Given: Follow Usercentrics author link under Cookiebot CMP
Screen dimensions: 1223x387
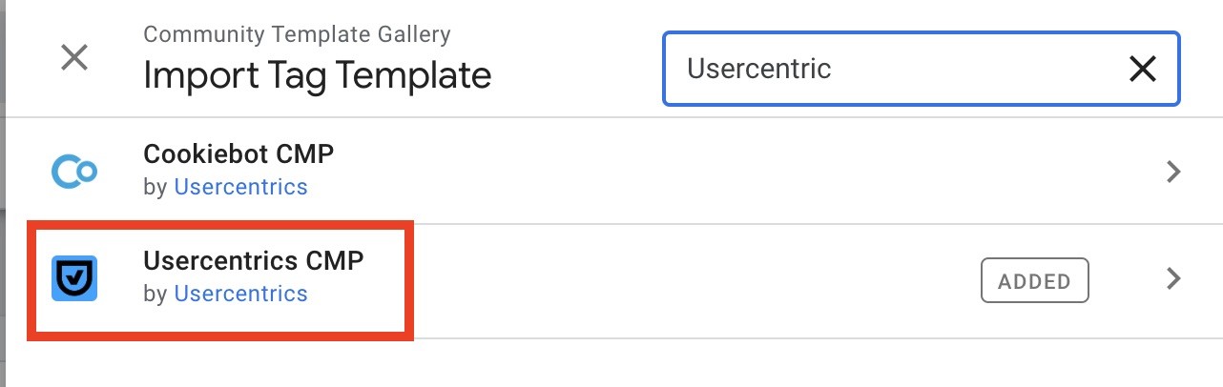Looking at the screenshot, I should coord(240,187).
